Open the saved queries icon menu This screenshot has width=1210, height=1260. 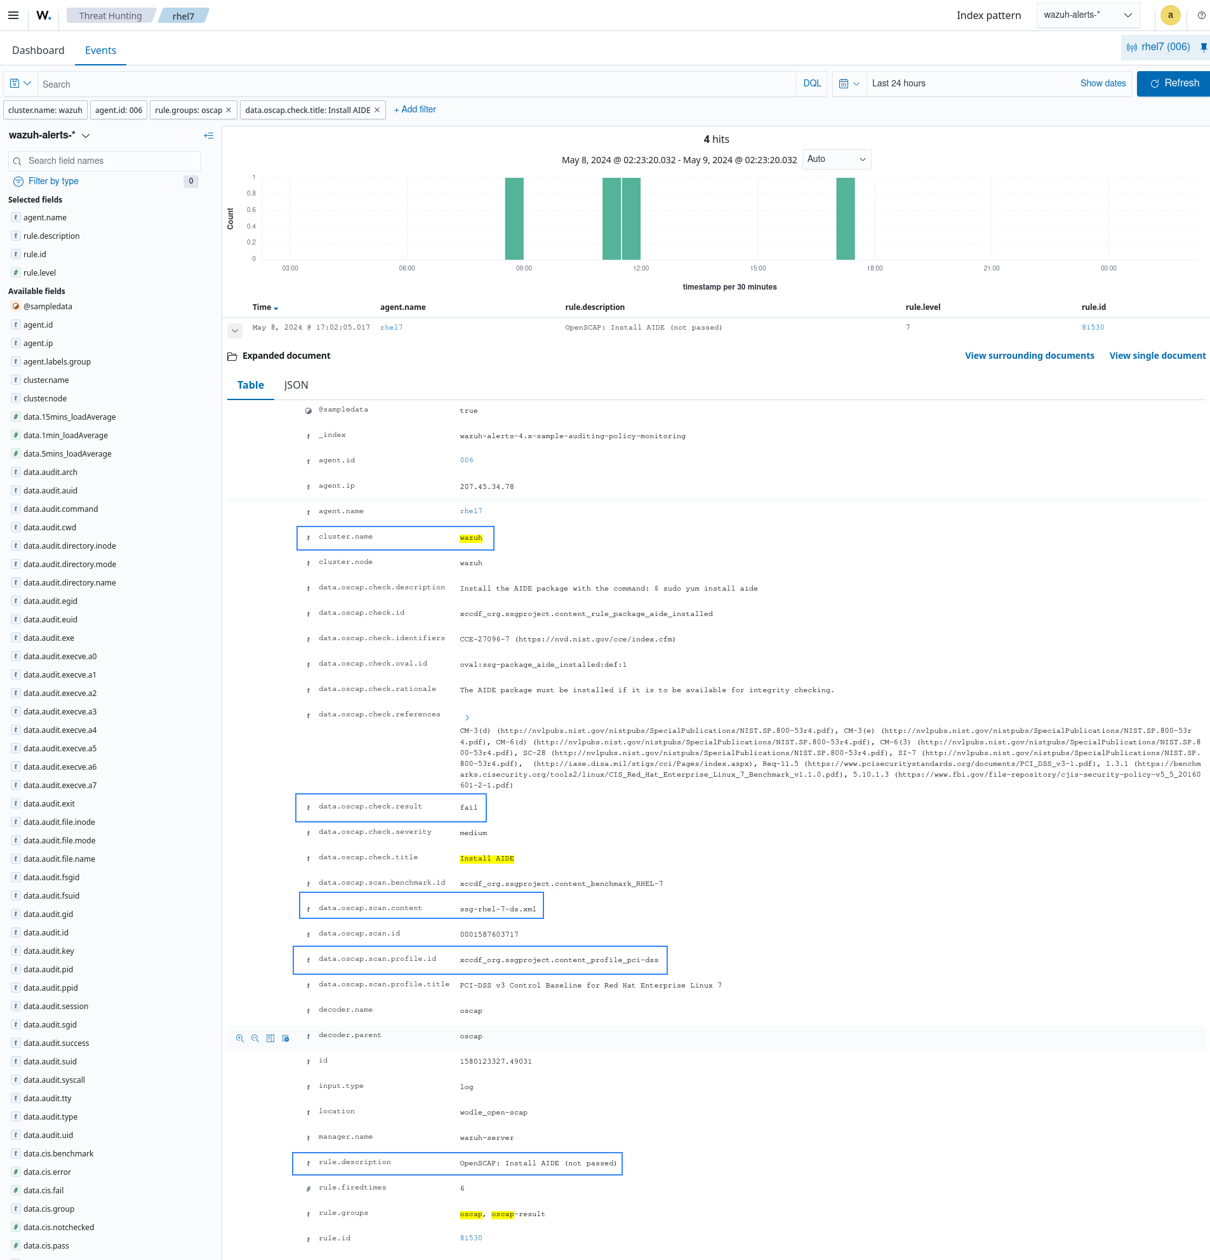point(20,84)
